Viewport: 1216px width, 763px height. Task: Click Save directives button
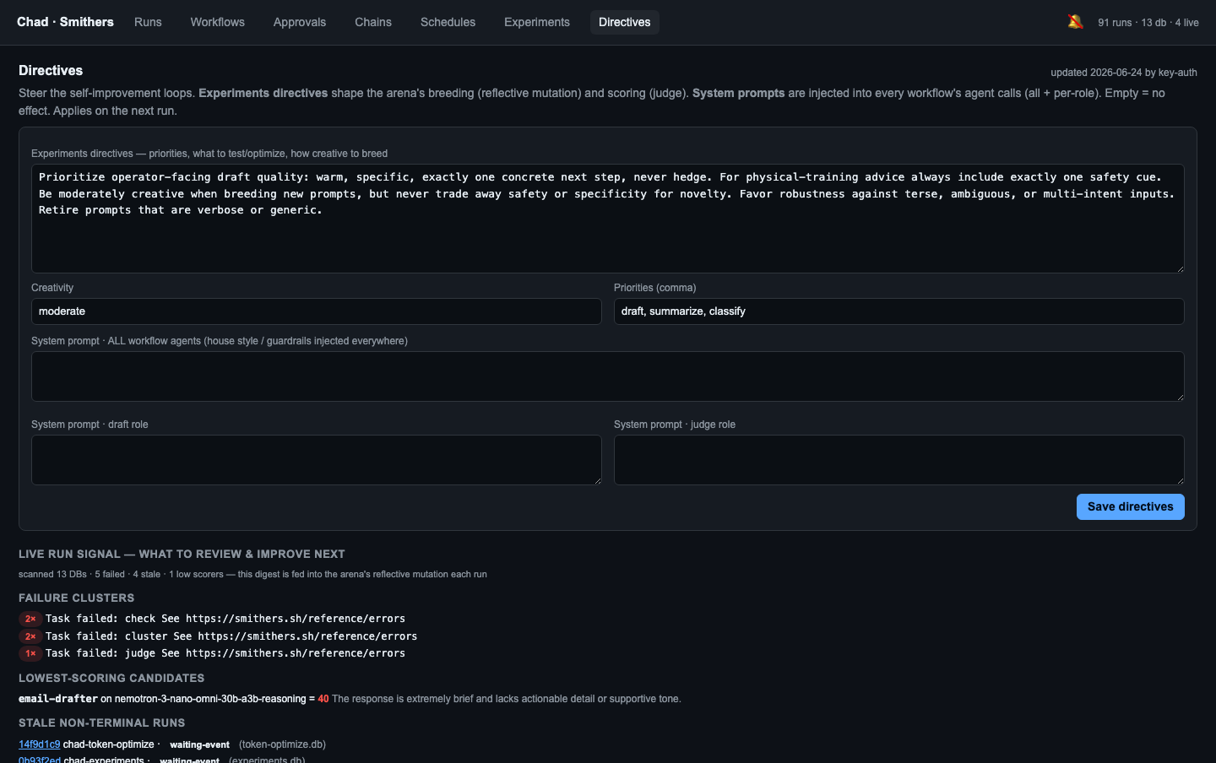coord(1130,506)
